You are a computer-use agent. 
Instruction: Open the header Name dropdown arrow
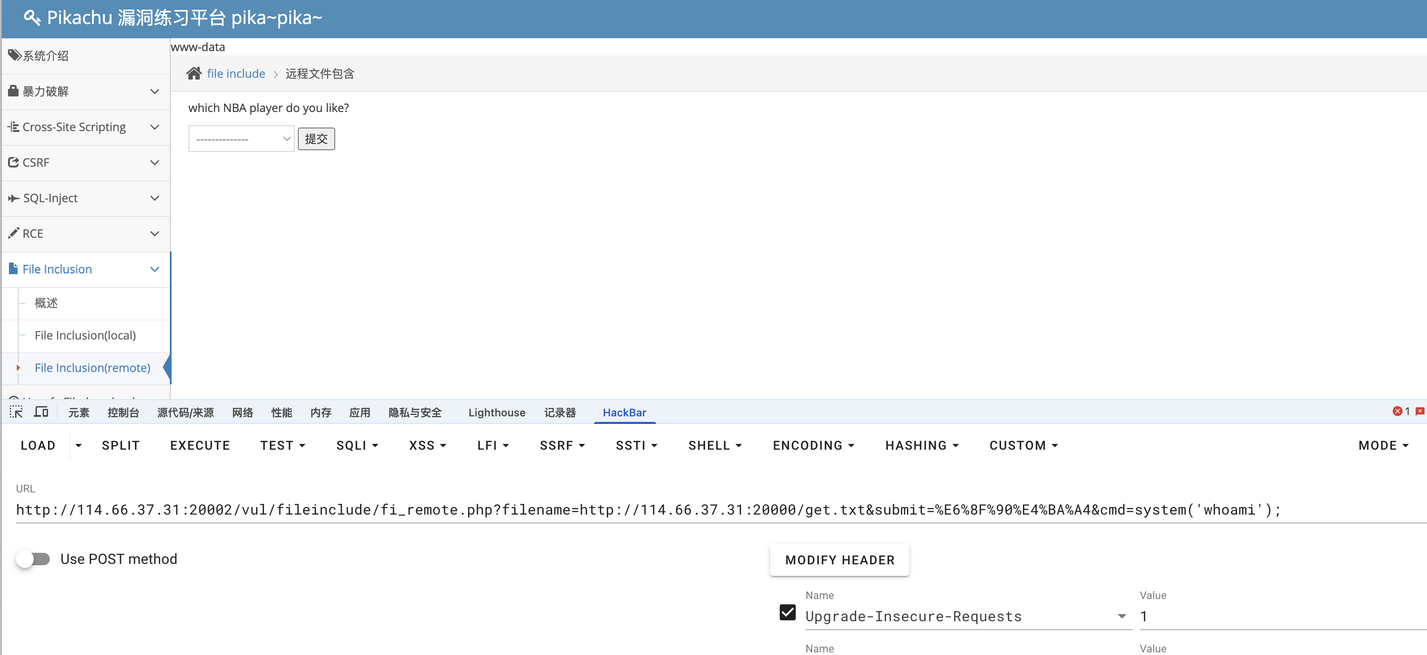pos(1121,616)
